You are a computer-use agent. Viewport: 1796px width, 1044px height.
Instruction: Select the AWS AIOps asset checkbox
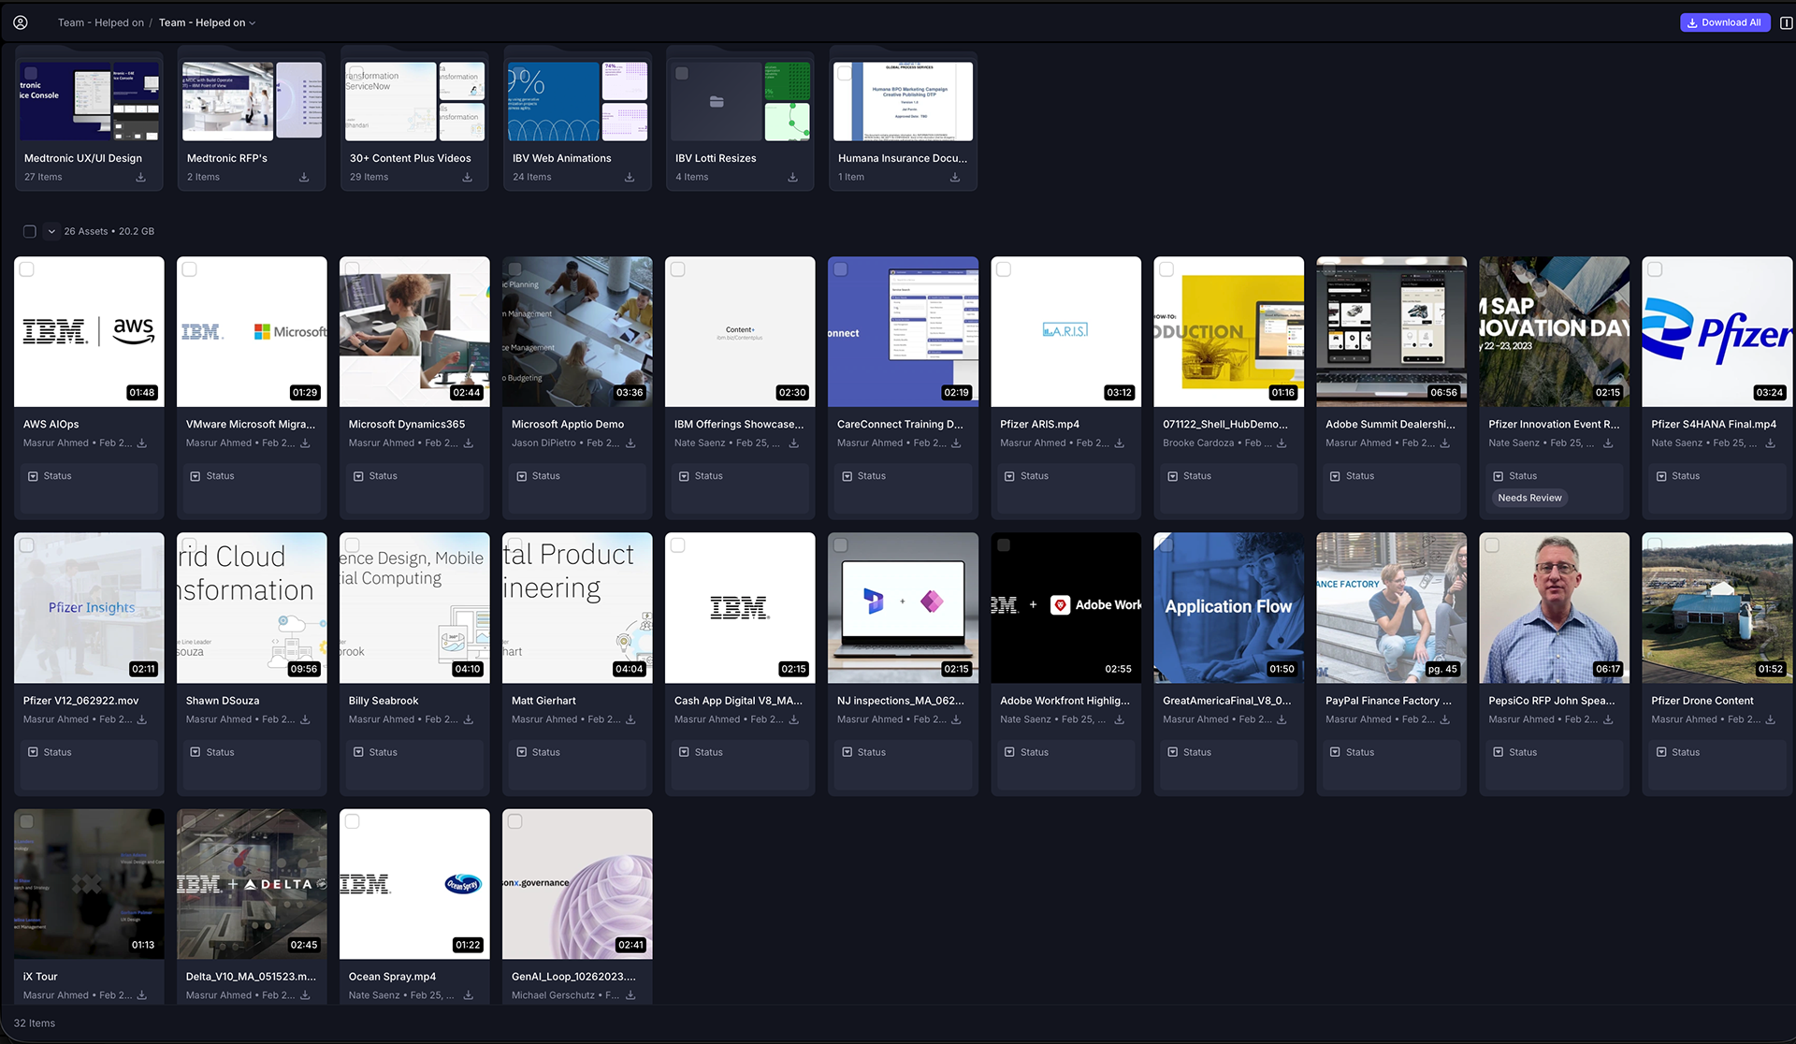pyautogui.click(x=27, y=269)
